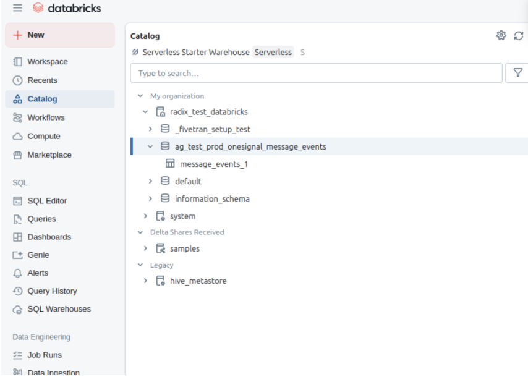Click the Compute cloud icon
Screen dimensions: 528x382
click(x=17, y=137)
